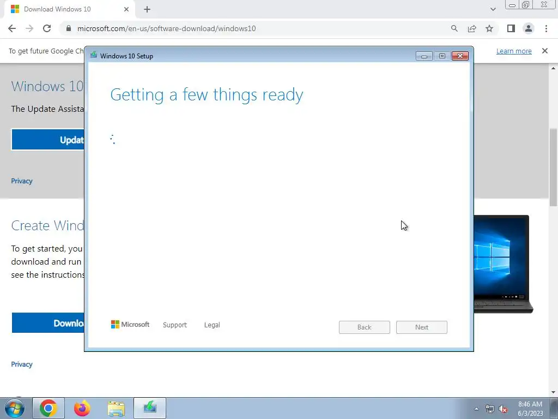Click the scrollbar down arrow
558x419 pixels.
click(554, 392)
